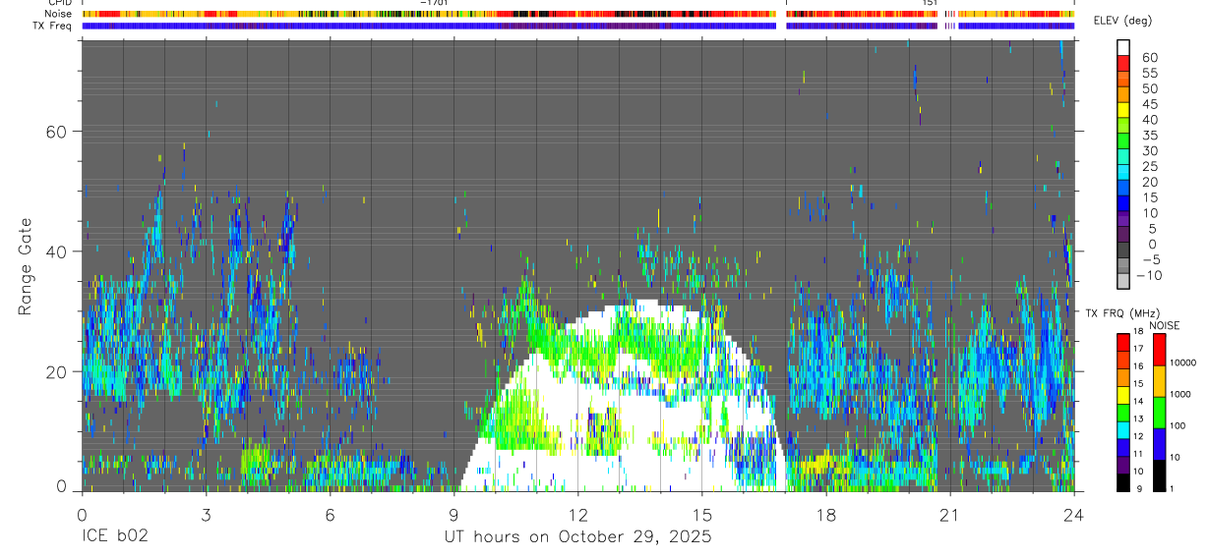1208x557 pixels.
Task: Click the '60' label on the ELEV legend
Action: coord(1148,57)
